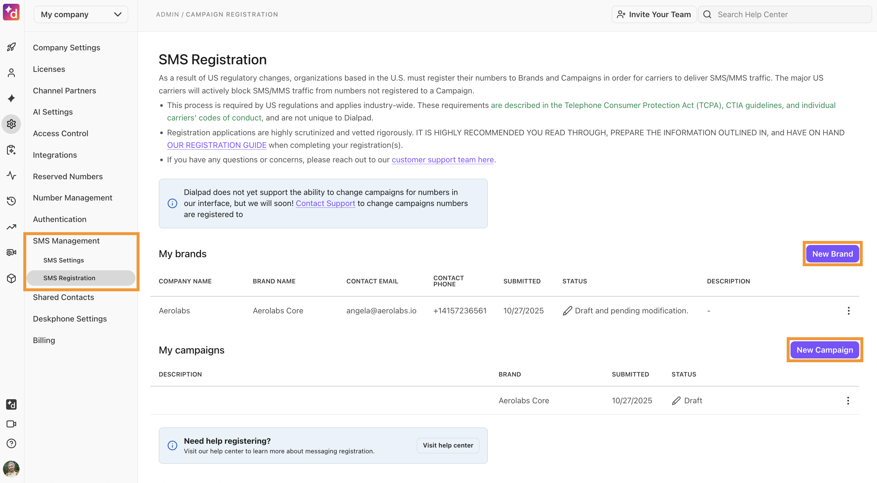877x483 pixels.
Task: Open the history clock icon in sidebar
Action: 11,201
